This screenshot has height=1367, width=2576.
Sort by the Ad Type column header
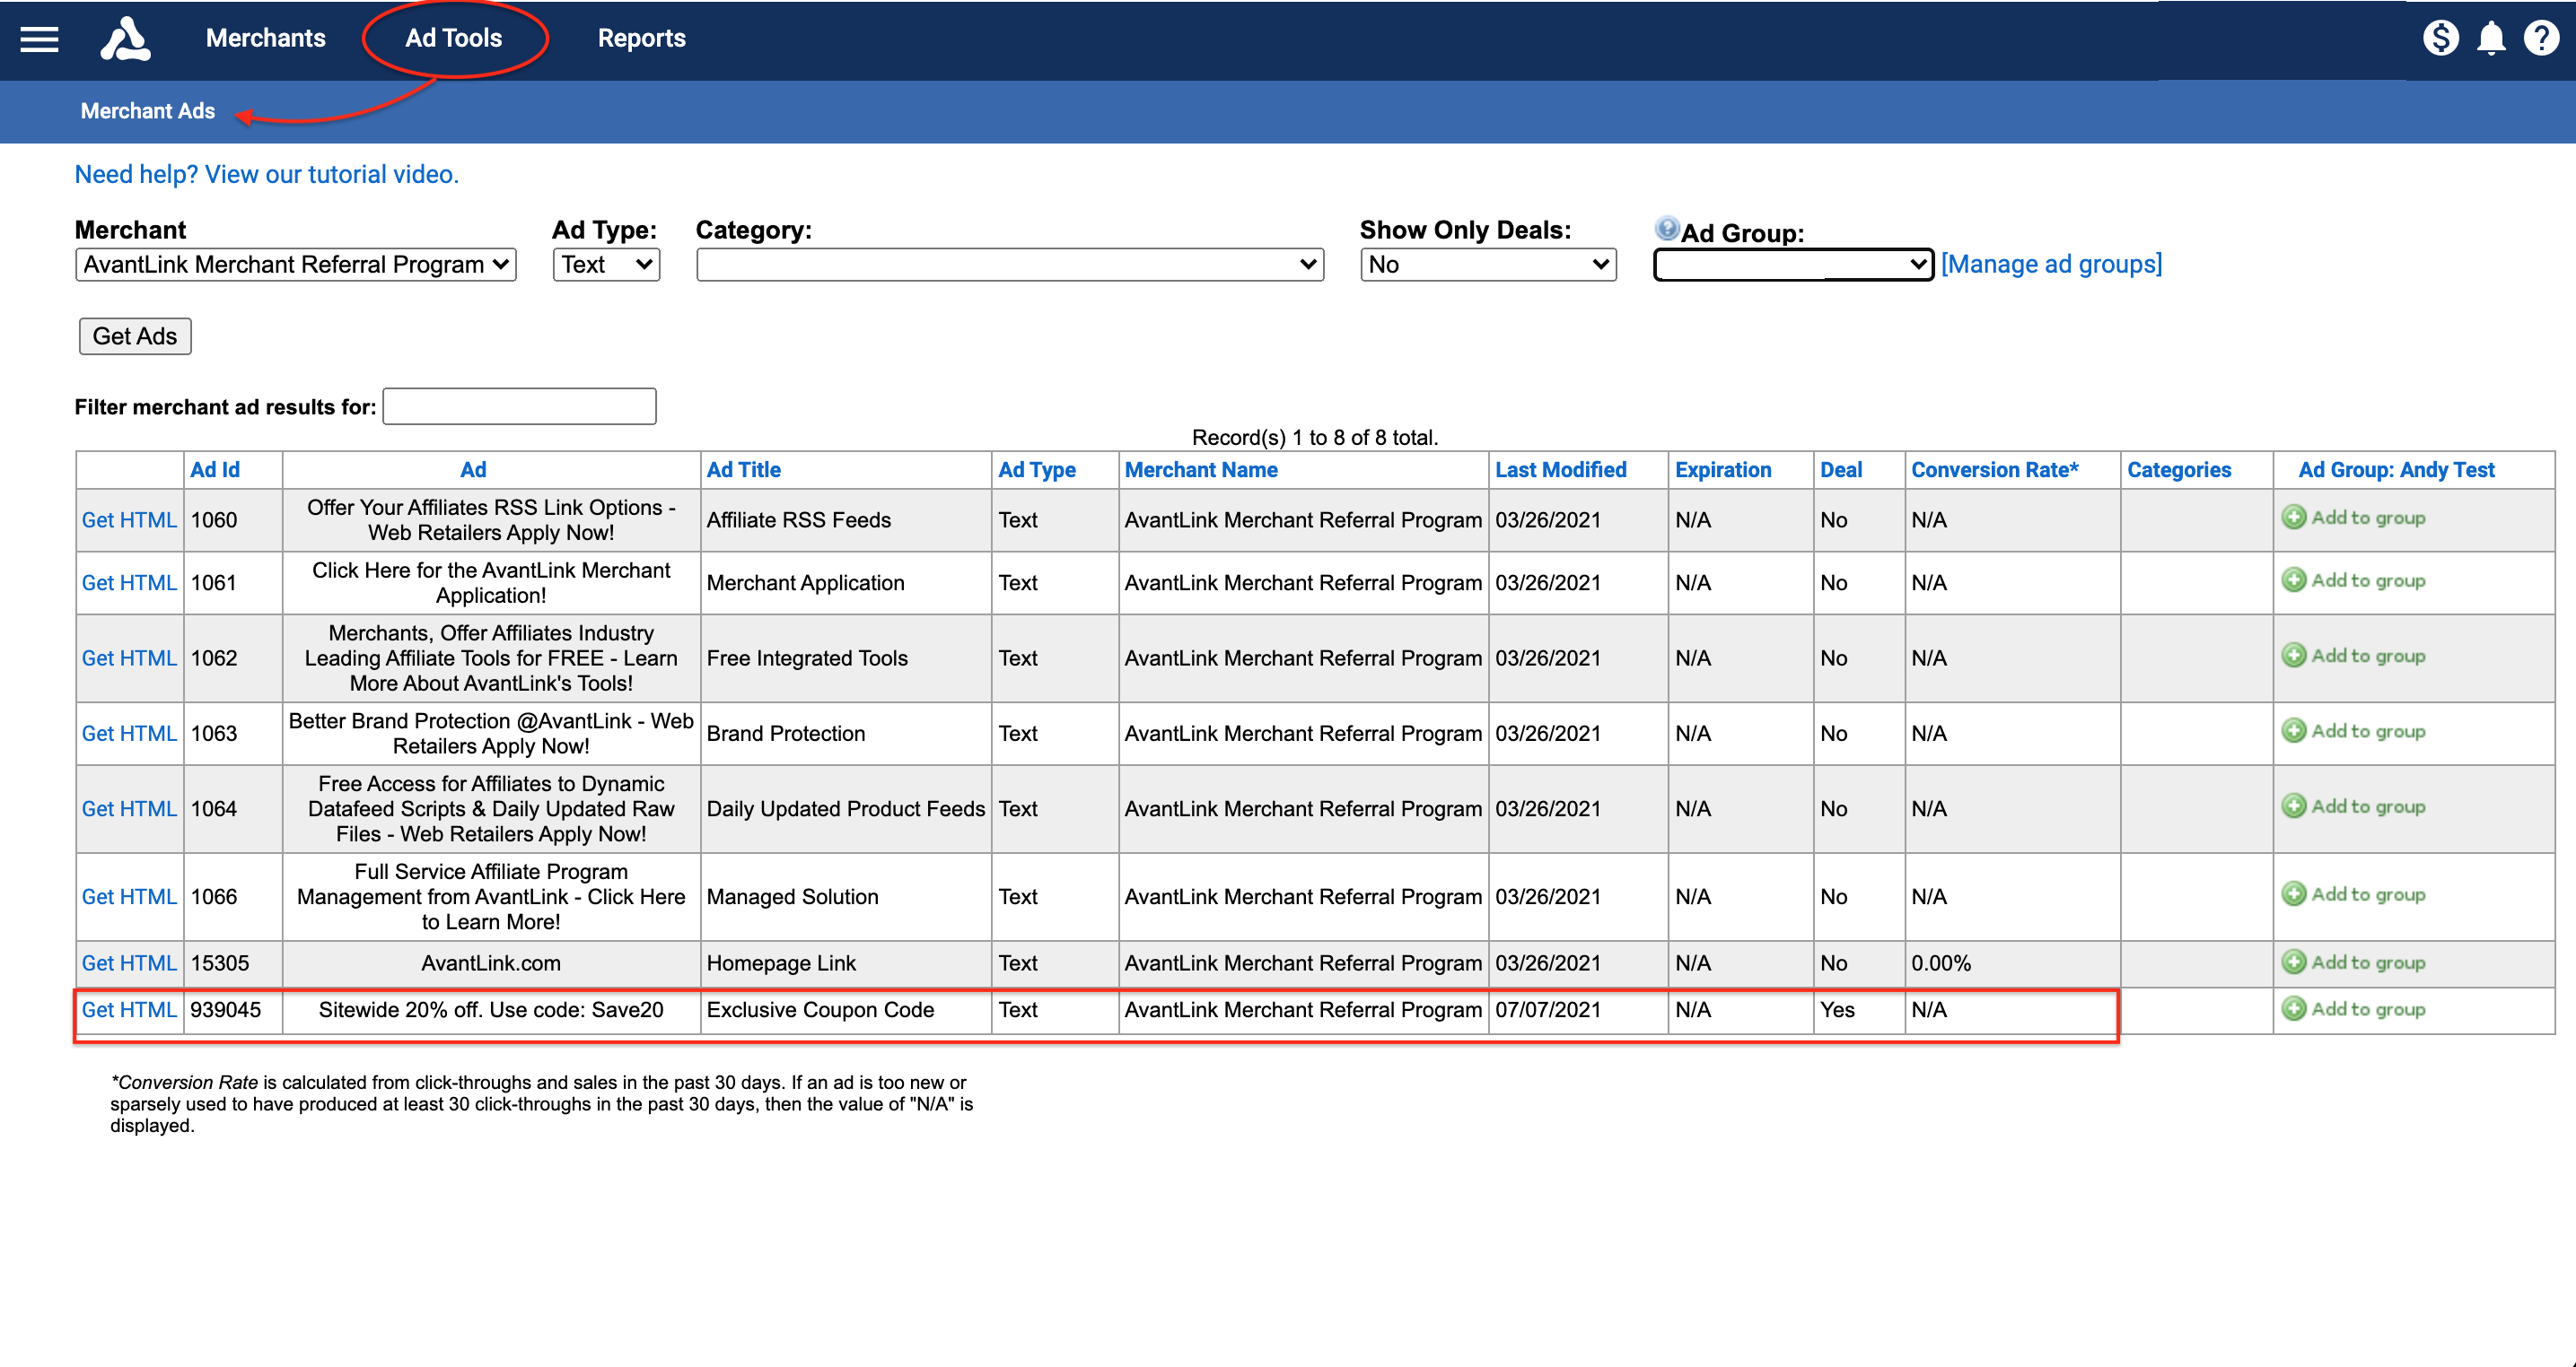point(1036,470)
